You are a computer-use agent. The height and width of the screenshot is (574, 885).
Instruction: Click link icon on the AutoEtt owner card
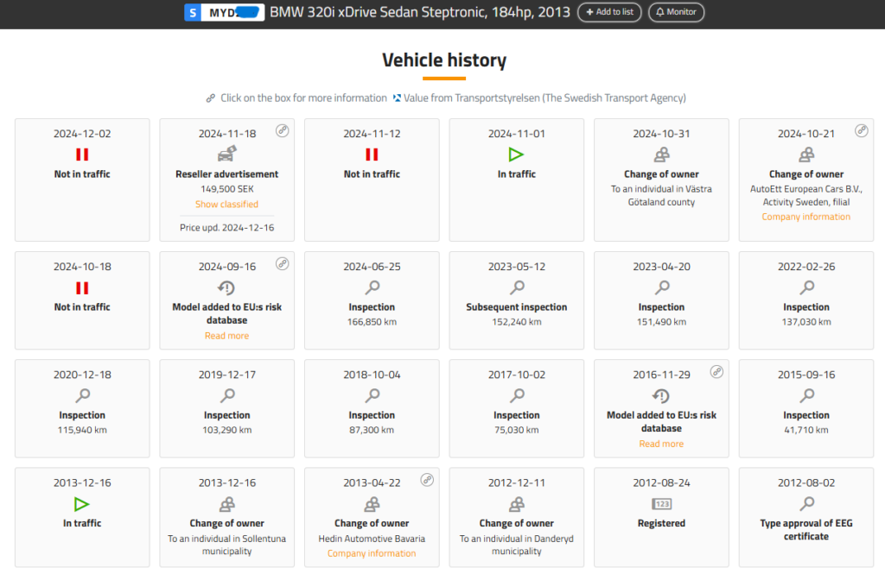coord(862,130)
